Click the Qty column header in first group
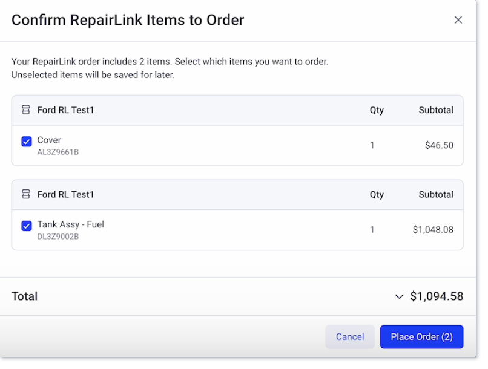 (377, 110)
